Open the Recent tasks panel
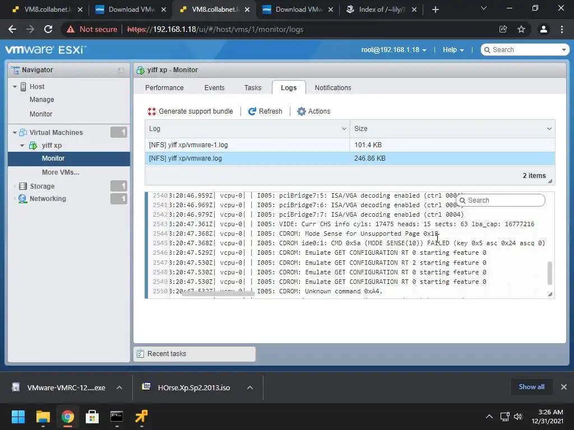This screenshot has width=574, height=430. tap(195, 354)
